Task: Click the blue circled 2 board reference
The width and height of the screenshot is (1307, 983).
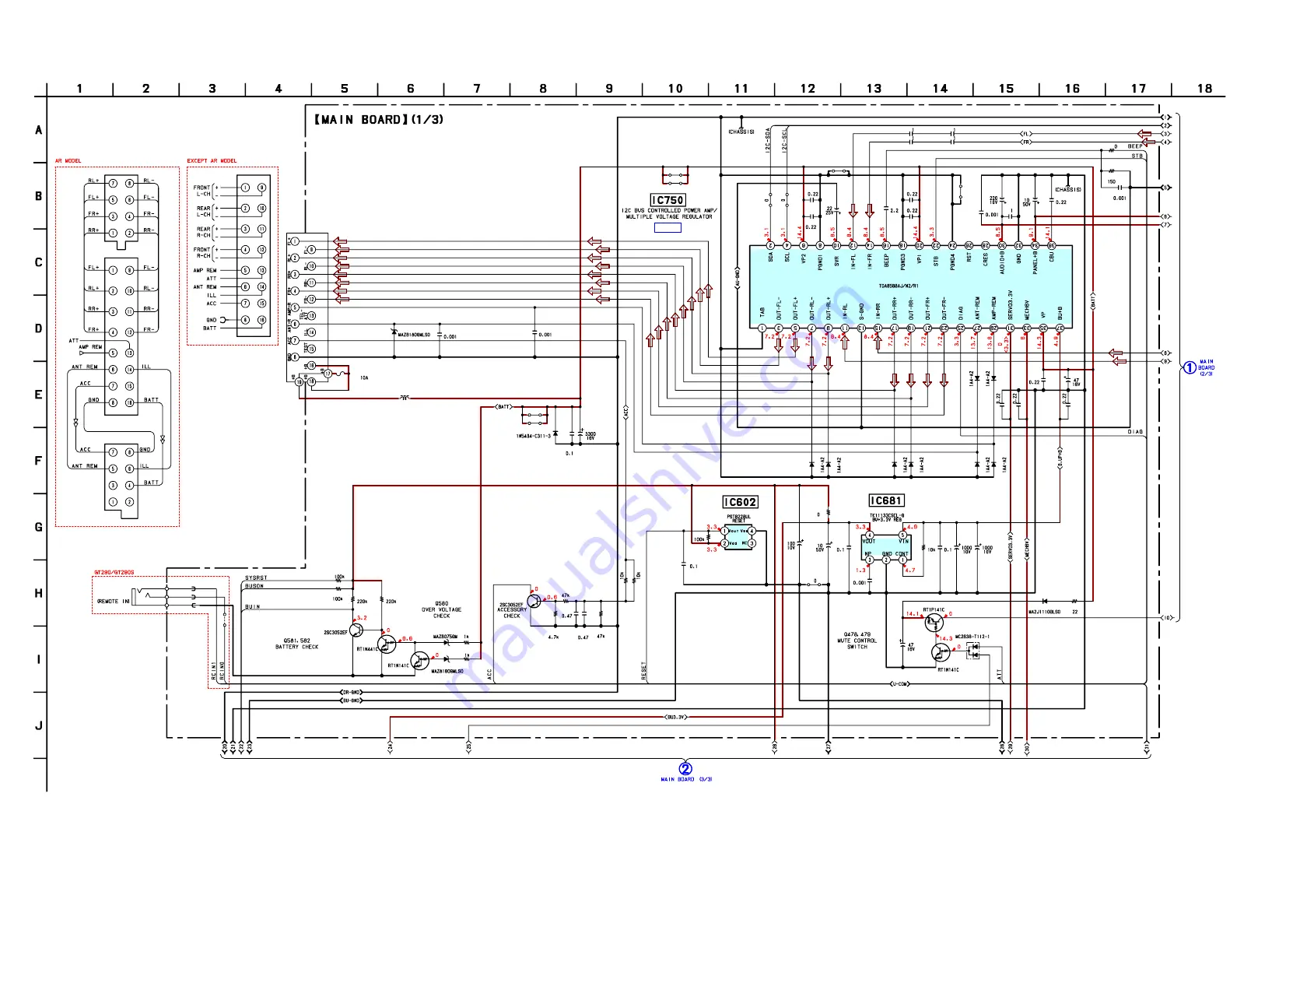Action: [x=685, y=768]
